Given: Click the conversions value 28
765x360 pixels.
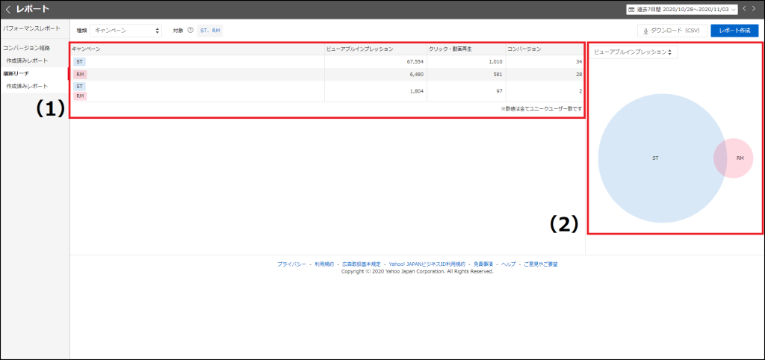Looking at the screenshot, I should pos(579,75).
